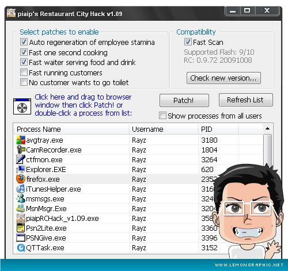The height and width of the screenshot is (271, 288).
Task: Click the avgtray.exe process icon
Action: click(21, 140)
